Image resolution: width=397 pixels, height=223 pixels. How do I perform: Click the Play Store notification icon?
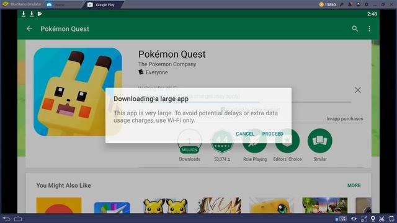(x=40, y=14)
